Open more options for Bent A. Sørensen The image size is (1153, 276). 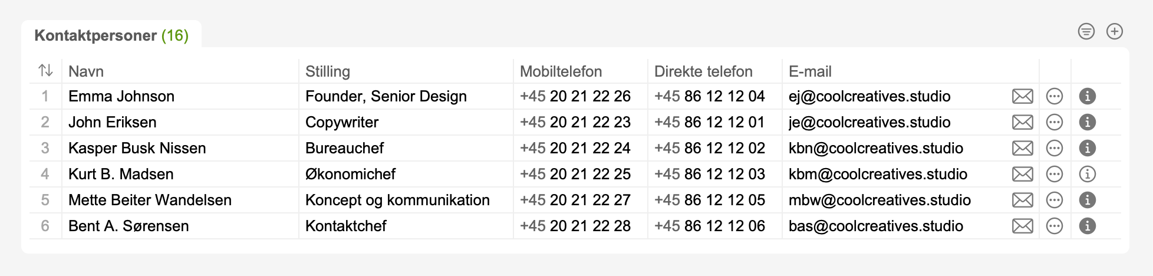1054,226
